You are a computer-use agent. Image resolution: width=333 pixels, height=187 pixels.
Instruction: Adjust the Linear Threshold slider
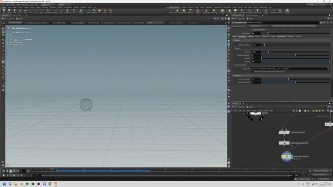pyautogui.click(x=296, y=79)
